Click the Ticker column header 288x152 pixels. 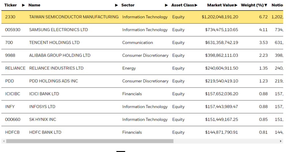10,5
